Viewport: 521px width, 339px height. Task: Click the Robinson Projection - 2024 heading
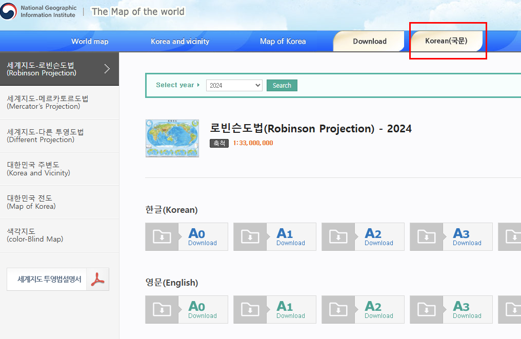(311, 128)
